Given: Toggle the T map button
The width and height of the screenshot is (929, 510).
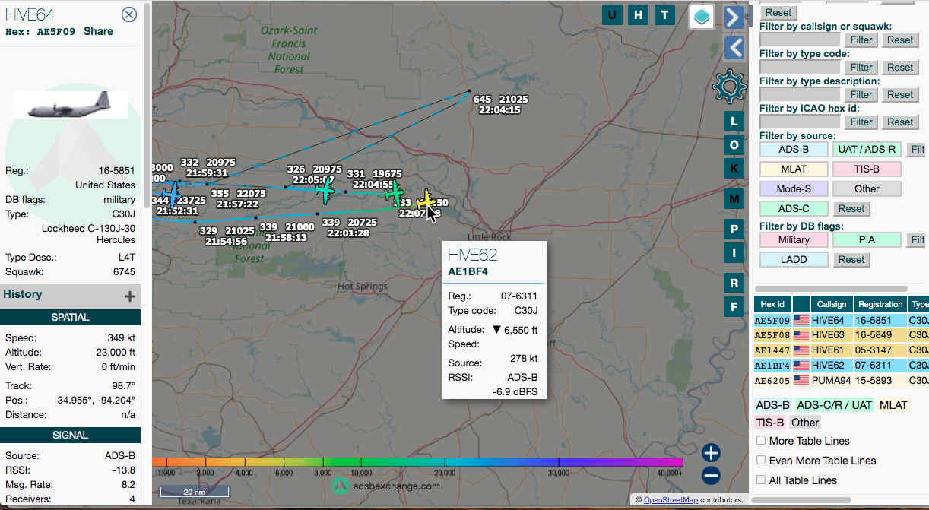Looking at the screenshot, I should [665, 14].
